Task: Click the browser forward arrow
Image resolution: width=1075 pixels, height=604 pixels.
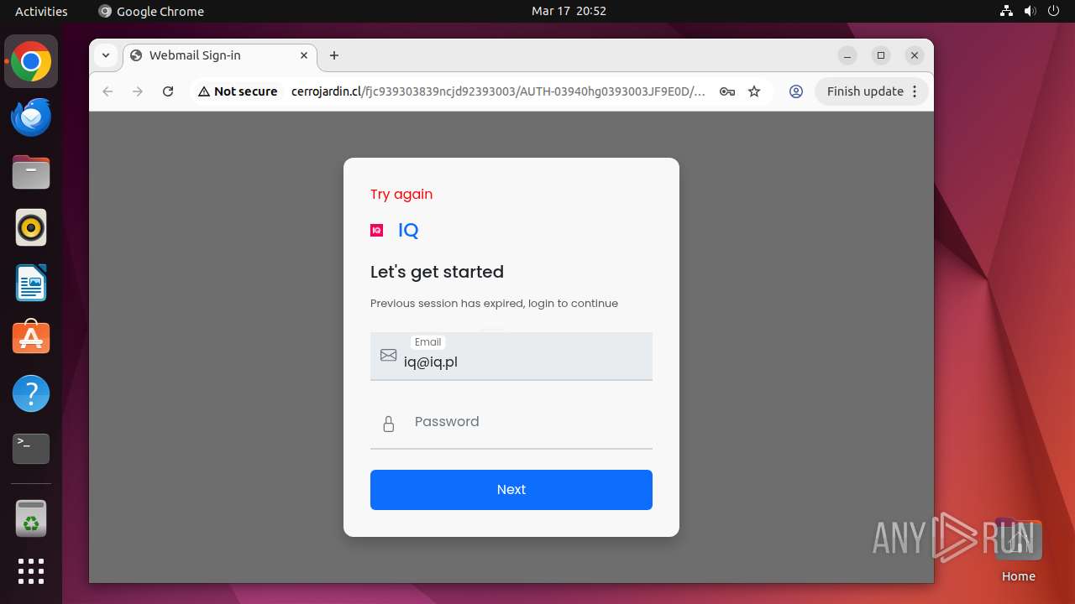Action: 138,91
